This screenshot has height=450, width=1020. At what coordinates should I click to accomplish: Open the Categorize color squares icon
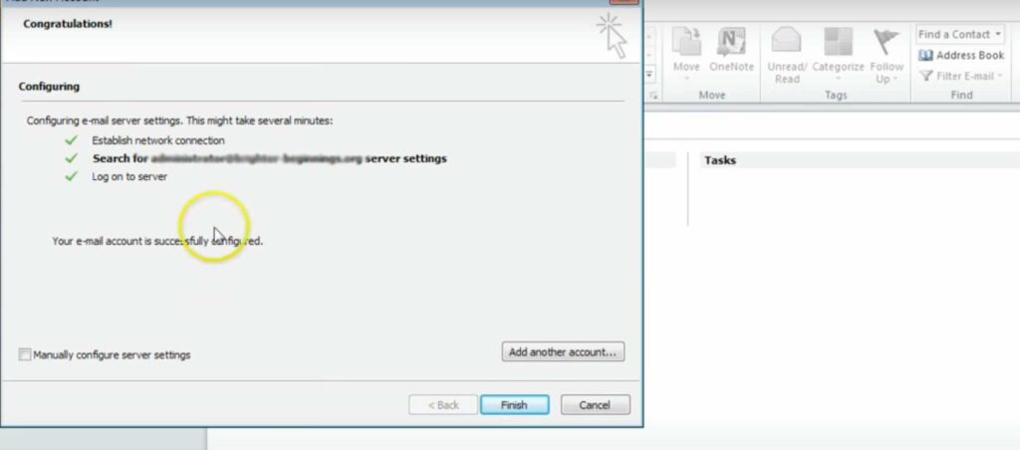[838, 42]
